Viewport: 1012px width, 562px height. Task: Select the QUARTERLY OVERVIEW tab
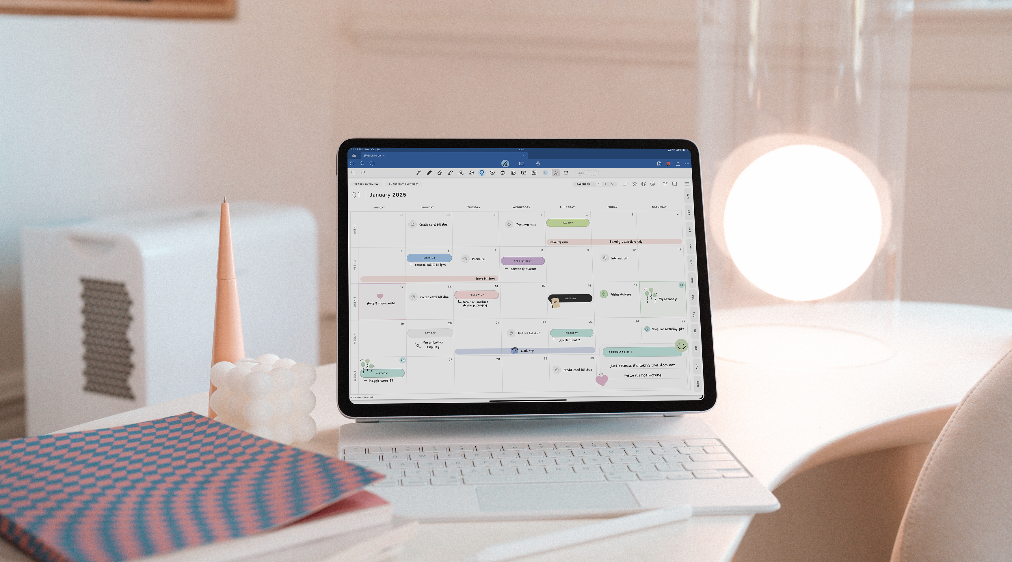402,184
